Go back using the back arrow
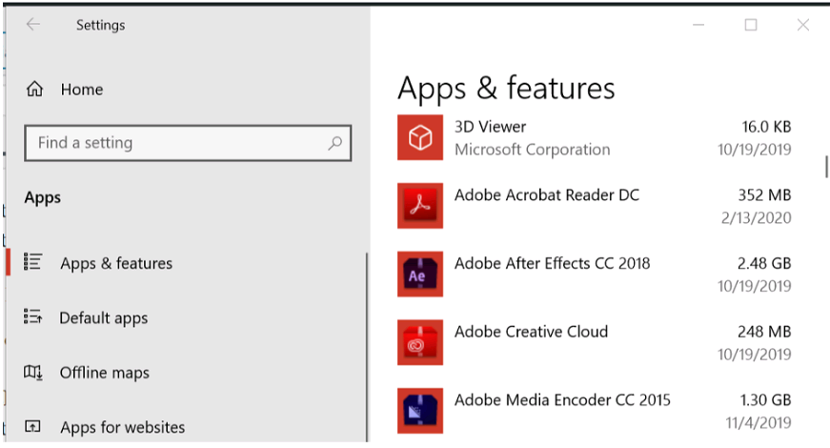Screen dimensions: 830x448 coord(33,25)
